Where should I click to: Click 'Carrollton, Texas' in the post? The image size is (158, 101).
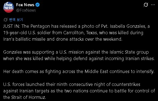(80, 33)
